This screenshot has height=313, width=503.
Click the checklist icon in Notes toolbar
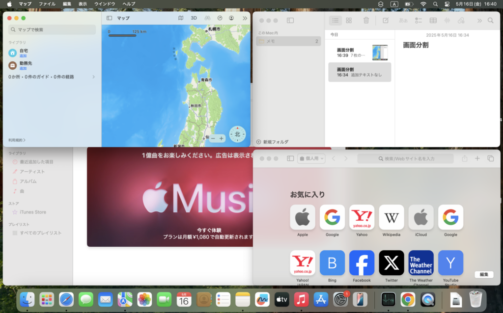(419, 21)
